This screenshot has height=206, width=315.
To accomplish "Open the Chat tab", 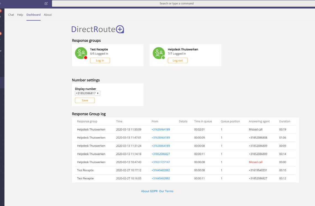I will tap(11, 15).
